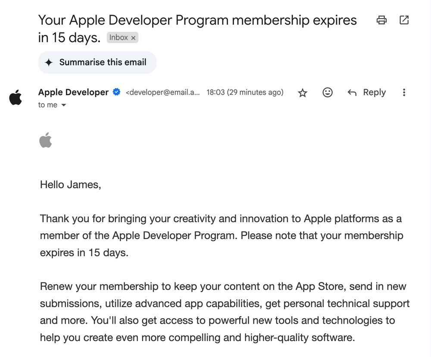Click the verified sender checkmark badge
431x357 pixels.
pos(116,92)
